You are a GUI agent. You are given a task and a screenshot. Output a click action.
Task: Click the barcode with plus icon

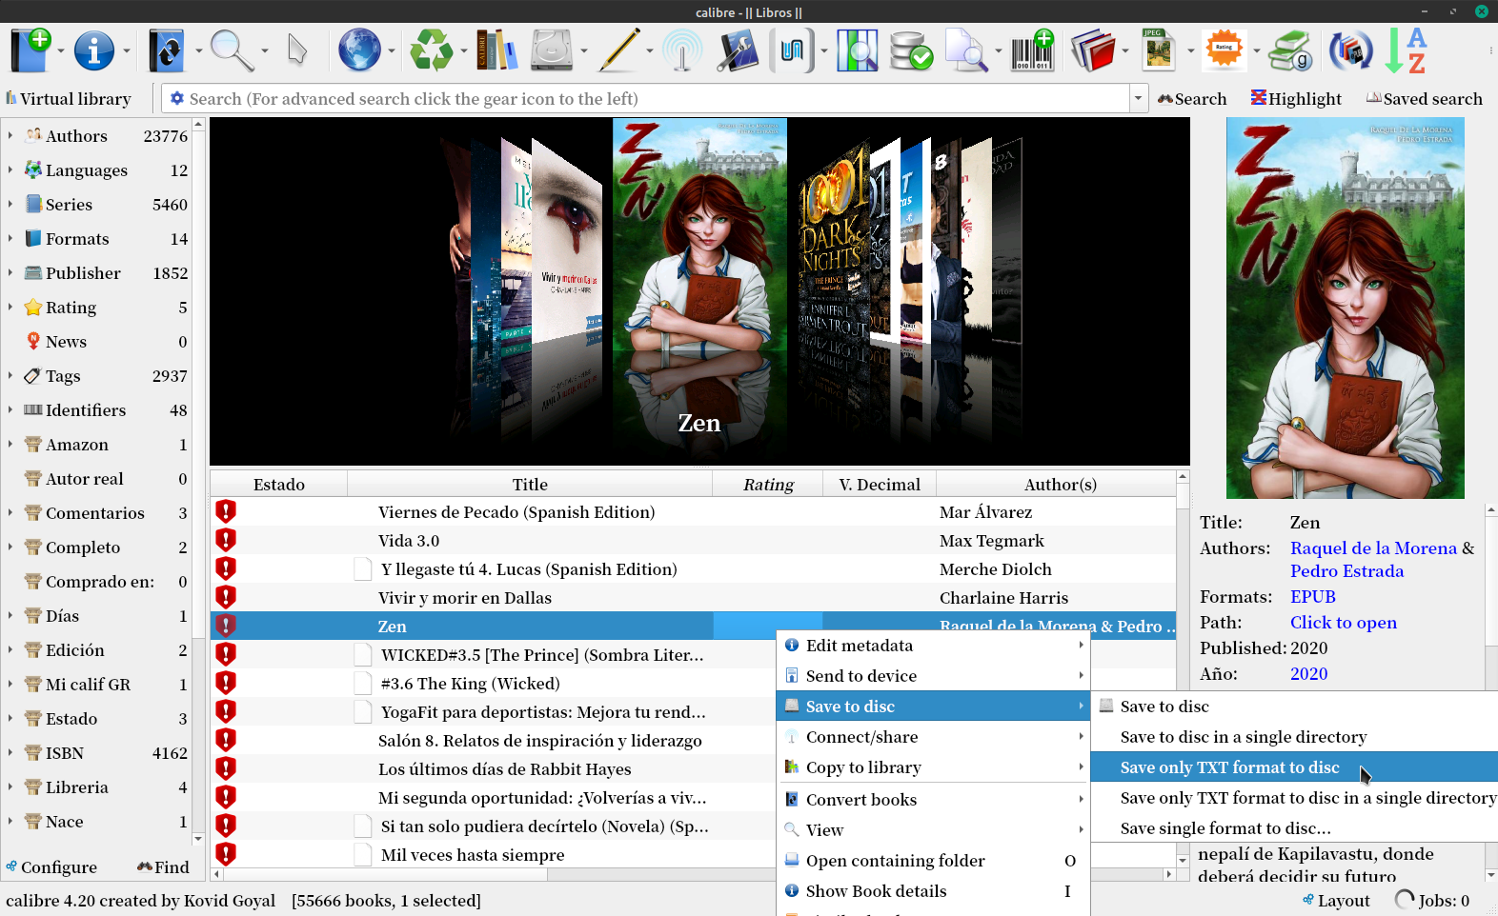coord(1032,50)
